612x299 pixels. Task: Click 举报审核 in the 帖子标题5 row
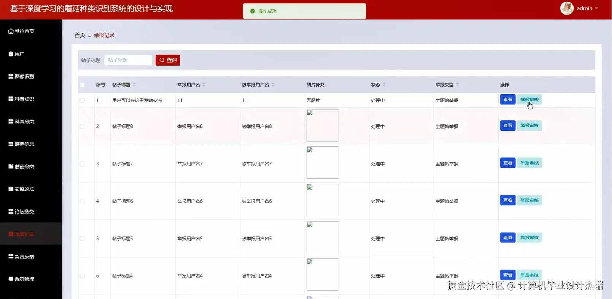[529, 238]
